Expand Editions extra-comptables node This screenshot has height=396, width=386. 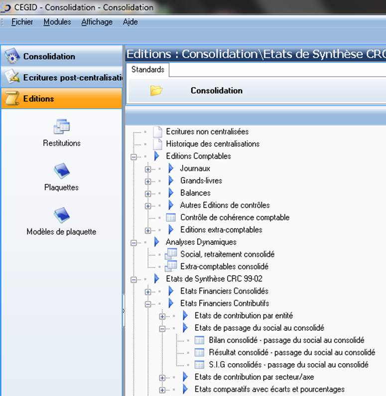click(148, 230)
